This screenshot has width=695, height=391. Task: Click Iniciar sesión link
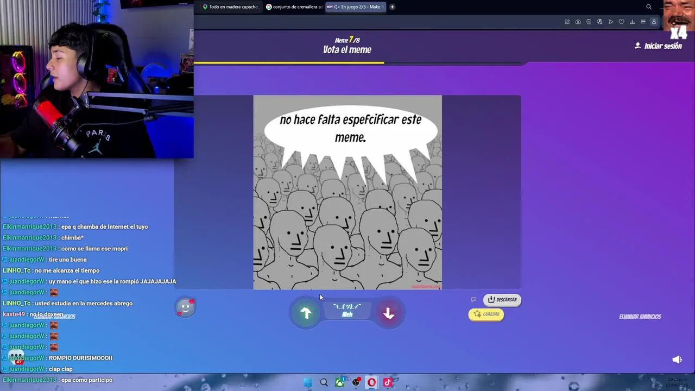[x=658, y=46]
